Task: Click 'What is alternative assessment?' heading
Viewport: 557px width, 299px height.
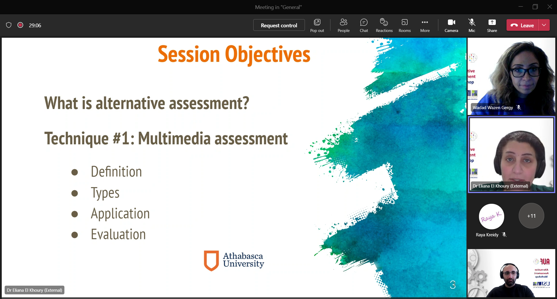Action: pos(147,103)
